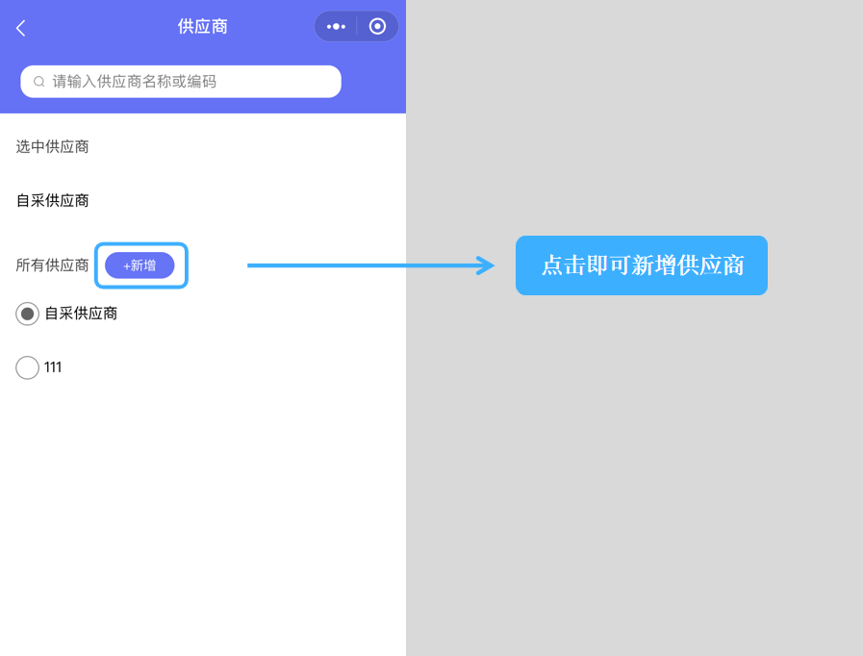The height and width of the screenshot is (656, 863).
Task: Click inside the blue highlight box around 新增
Action: click(140, 265)
